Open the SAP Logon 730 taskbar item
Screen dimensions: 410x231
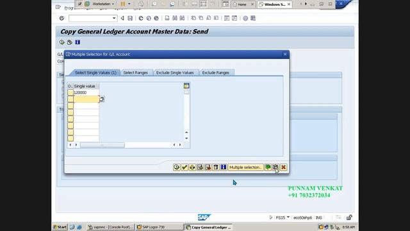click(160, 227)
